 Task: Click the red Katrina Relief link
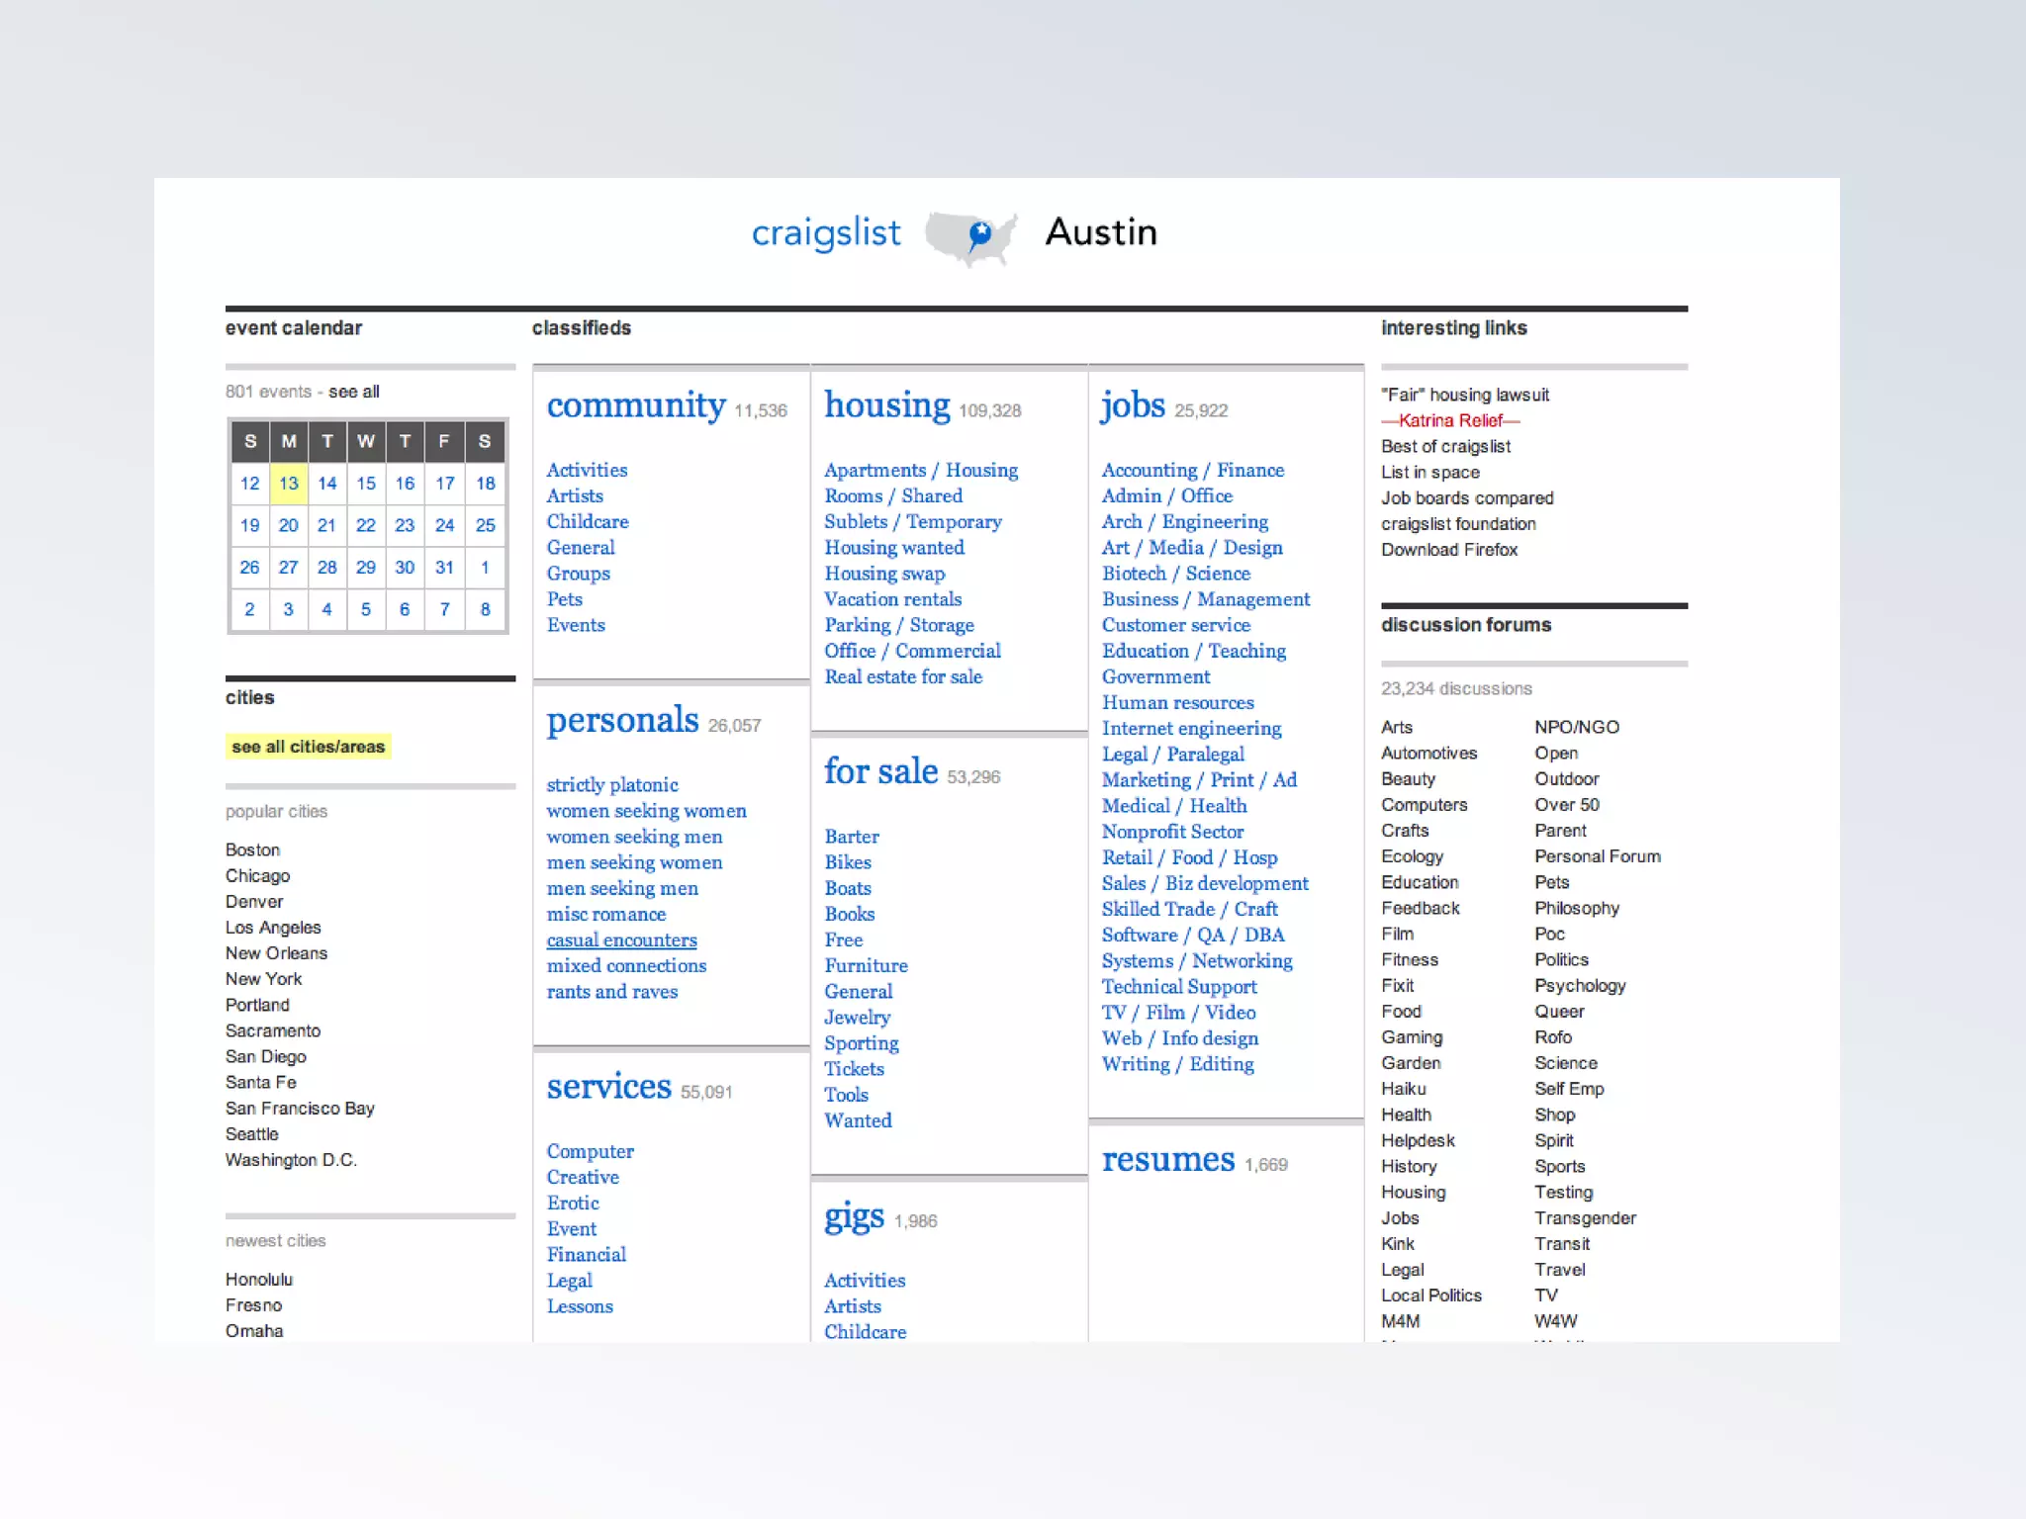(1450, 420)
